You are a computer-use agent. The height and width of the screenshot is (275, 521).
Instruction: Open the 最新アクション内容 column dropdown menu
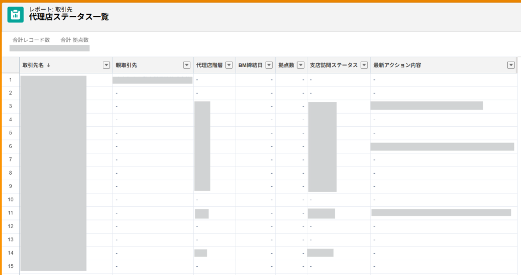511,65
